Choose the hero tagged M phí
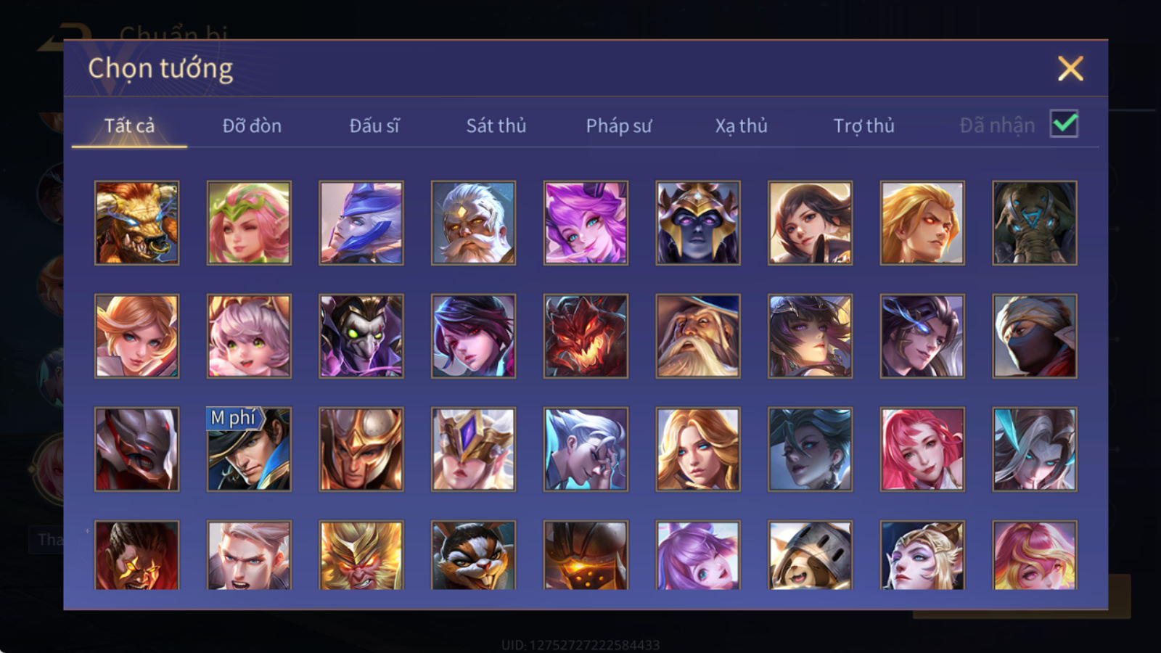 pyautogui.click(x=249, y=449)
